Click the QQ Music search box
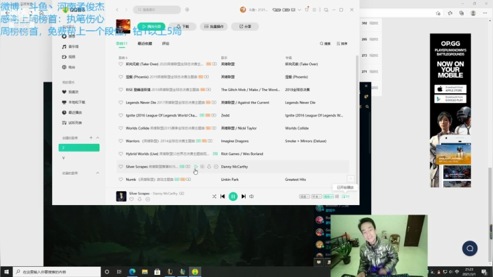 point(157,10)
